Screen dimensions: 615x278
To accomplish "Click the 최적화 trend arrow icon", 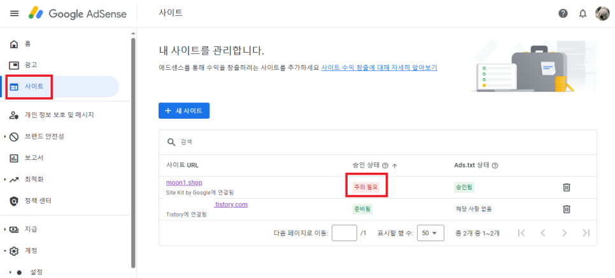I will pyautogui.click(x=14, y=180).
